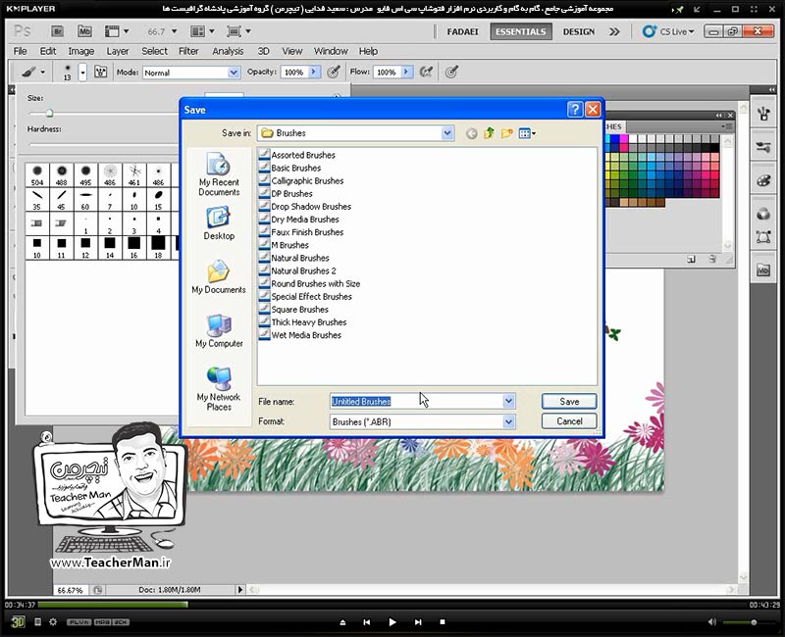Launch Bridge from the Br icon
Screen dimensions: 785x637
coord(57,31)
